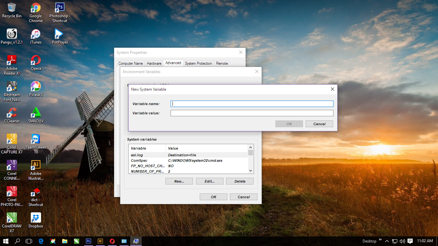Viewport: 438px width, 246px height.
Task: Select the asl.log variable row
Action: 188,155
